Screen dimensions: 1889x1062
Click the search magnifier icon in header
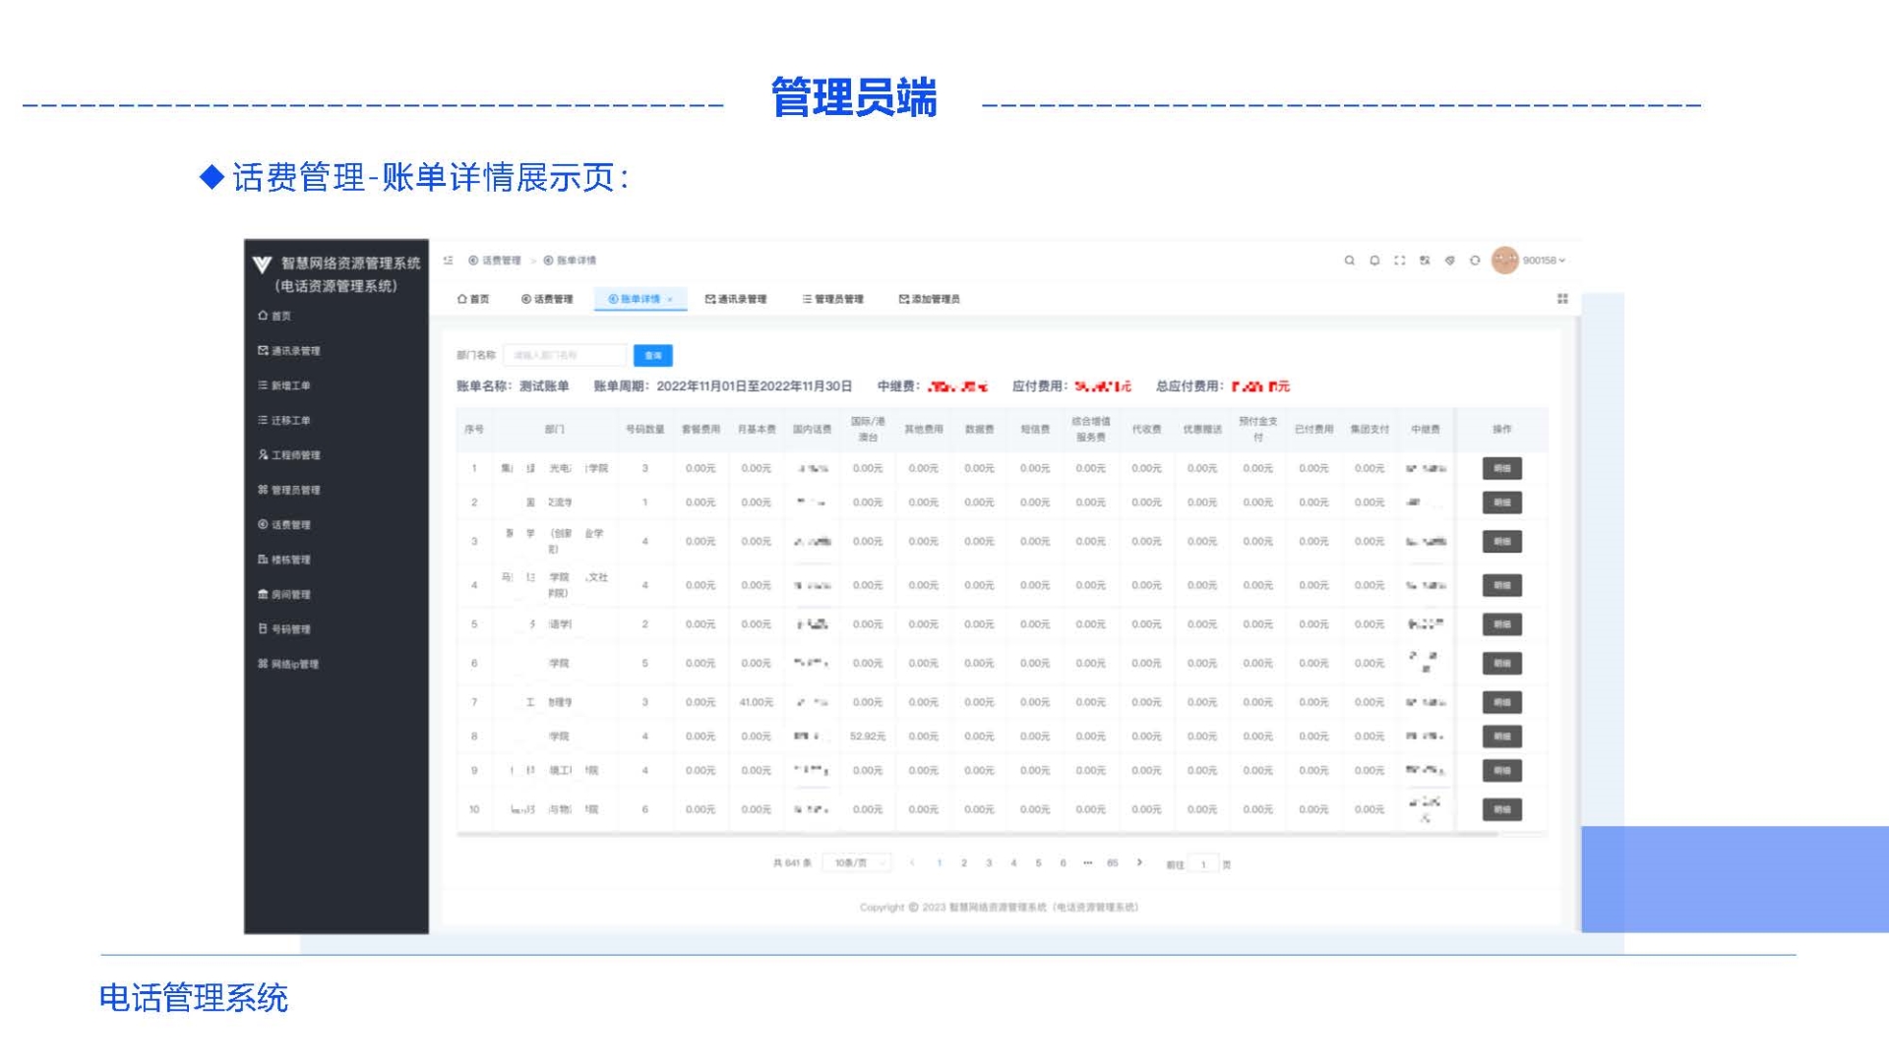pyautogui.click(x=1349, y=261)
